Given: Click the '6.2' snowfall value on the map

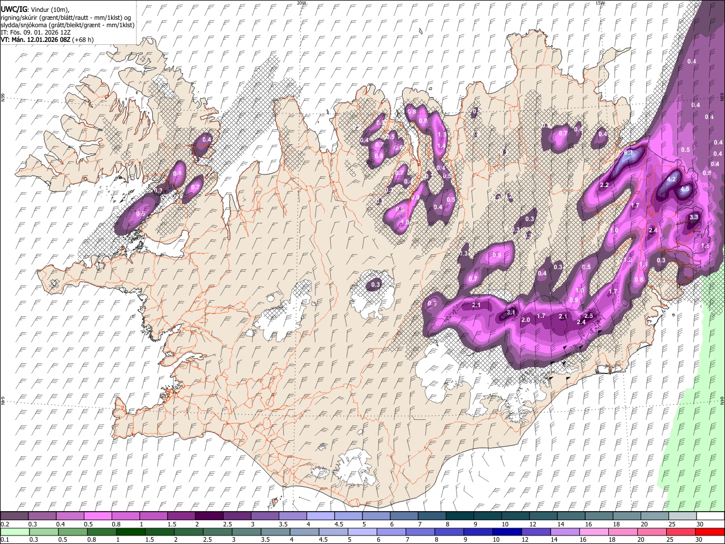Looking at the screenshot, I should [628, 153].
